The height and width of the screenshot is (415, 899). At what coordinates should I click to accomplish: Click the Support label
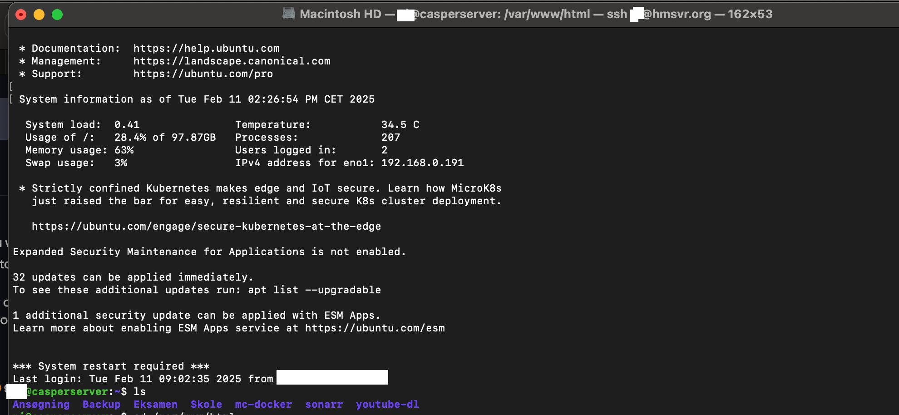[57, 74]
